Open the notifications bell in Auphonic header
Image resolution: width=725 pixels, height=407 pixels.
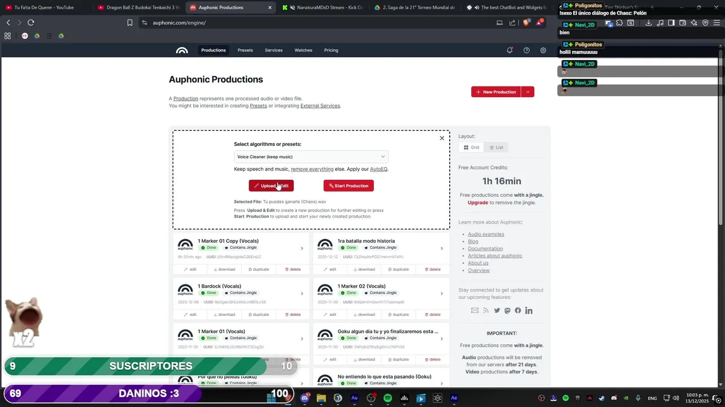(x=510, y=50)
